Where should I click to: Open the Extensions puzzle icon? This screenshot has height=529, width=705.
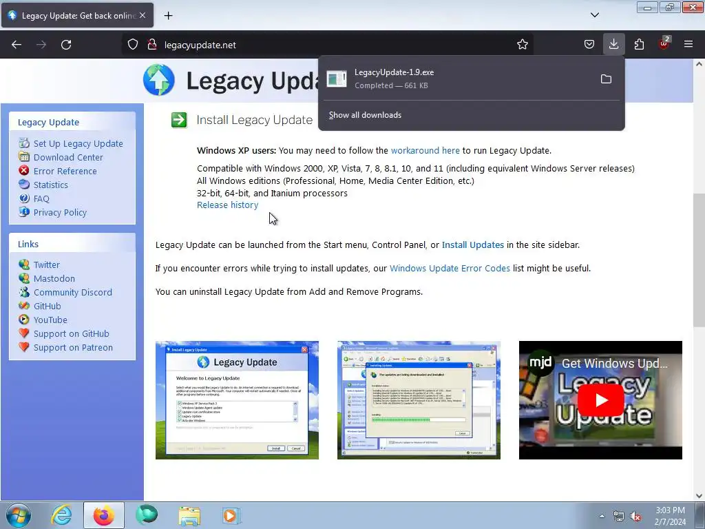639,45
